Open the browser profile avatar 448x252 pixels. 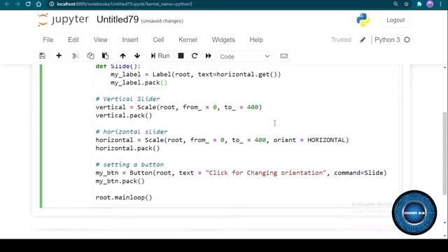click(430, 4)
